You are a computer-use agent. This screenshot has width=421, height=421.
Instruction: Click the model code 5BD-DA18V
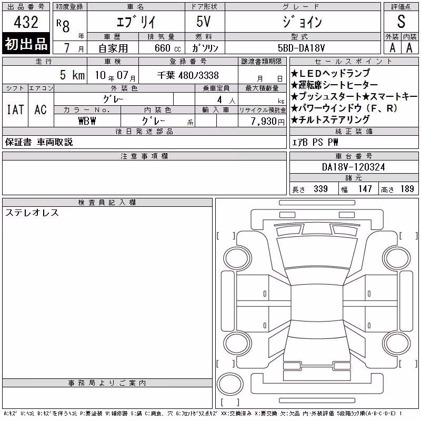[303, 48]
